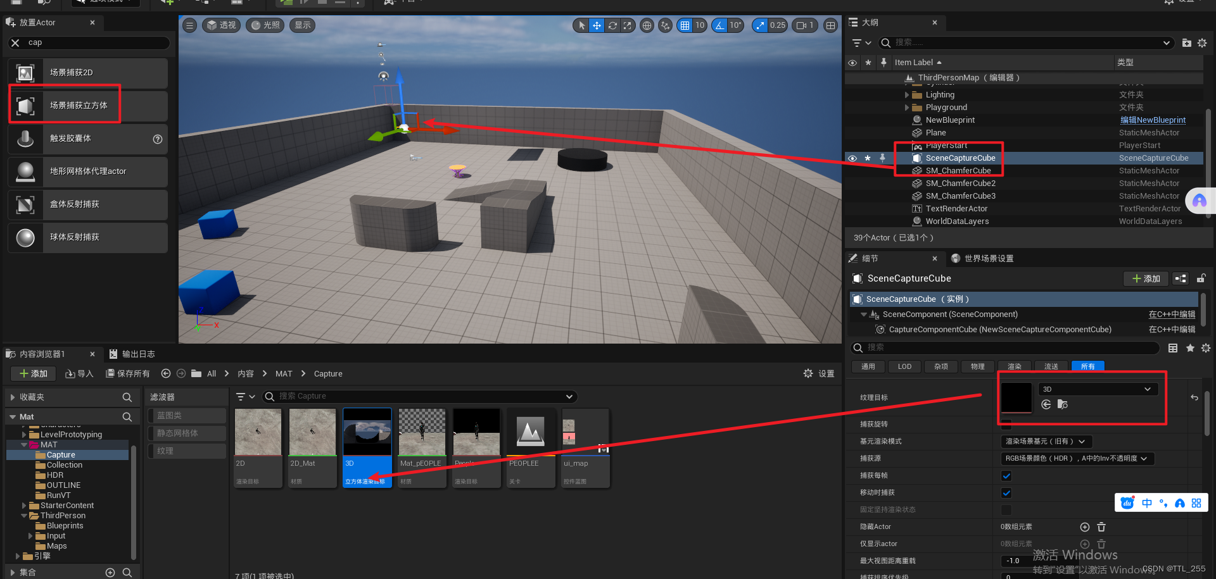Viewport: 1216px width, 579px height.
Task: Select the 场景捕获2D actor entry
Action: (x=88, y=73)
